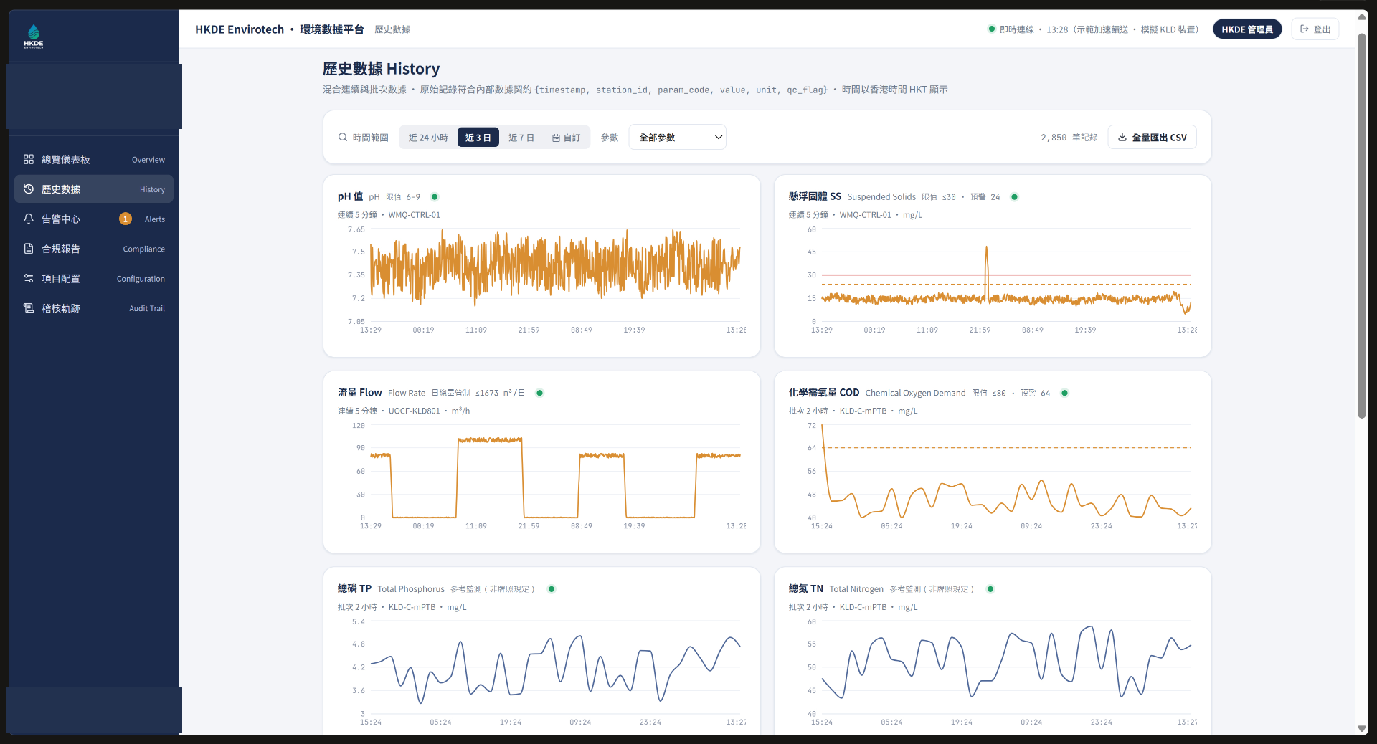
Task: Choose the 自訂 custom range option
Action: click(x=567, y=138)
